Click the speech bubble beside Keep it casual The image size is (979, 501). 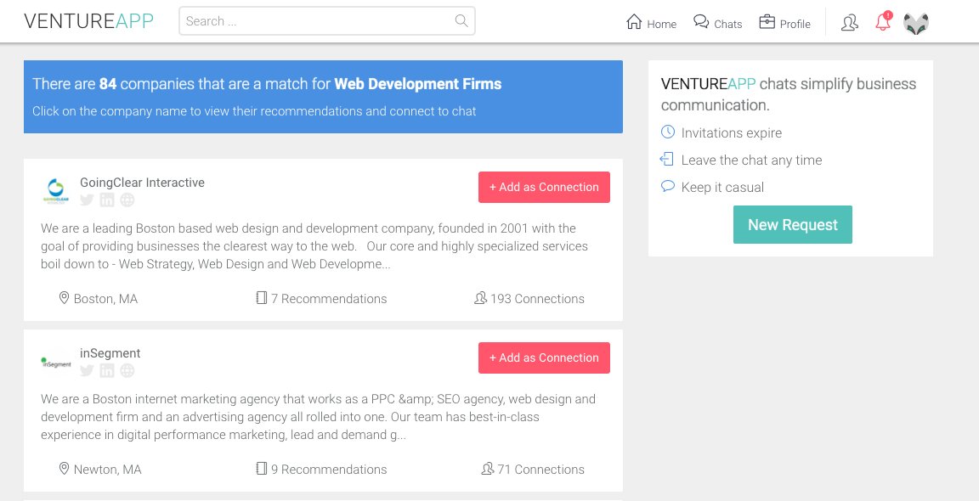667,186
